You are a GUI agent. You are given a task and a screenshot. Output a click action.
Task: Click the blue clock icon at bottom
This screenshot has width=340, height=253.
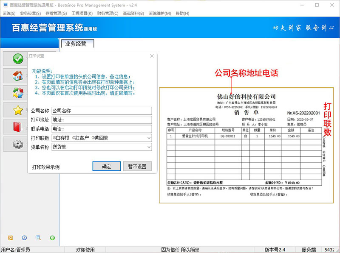24,238
